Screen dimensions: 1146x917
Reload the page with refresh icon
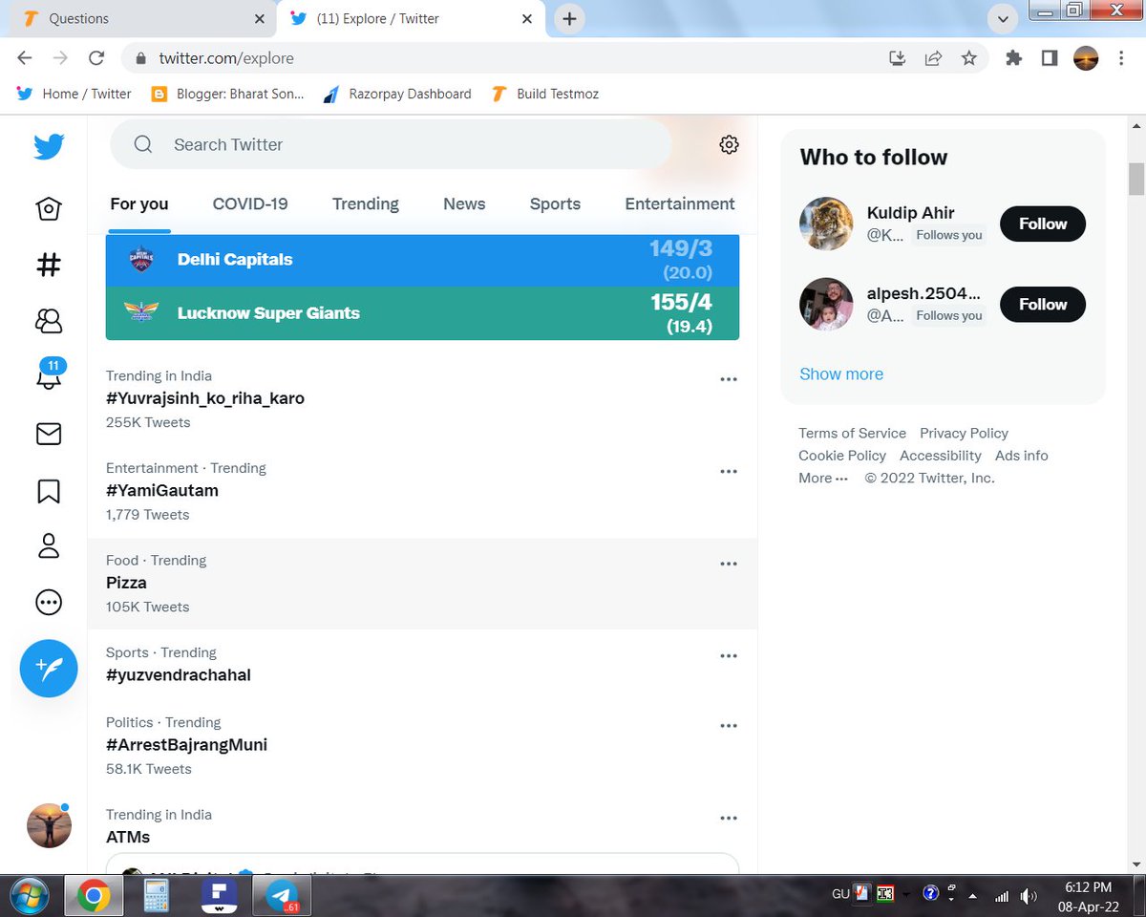pos(96,58)
